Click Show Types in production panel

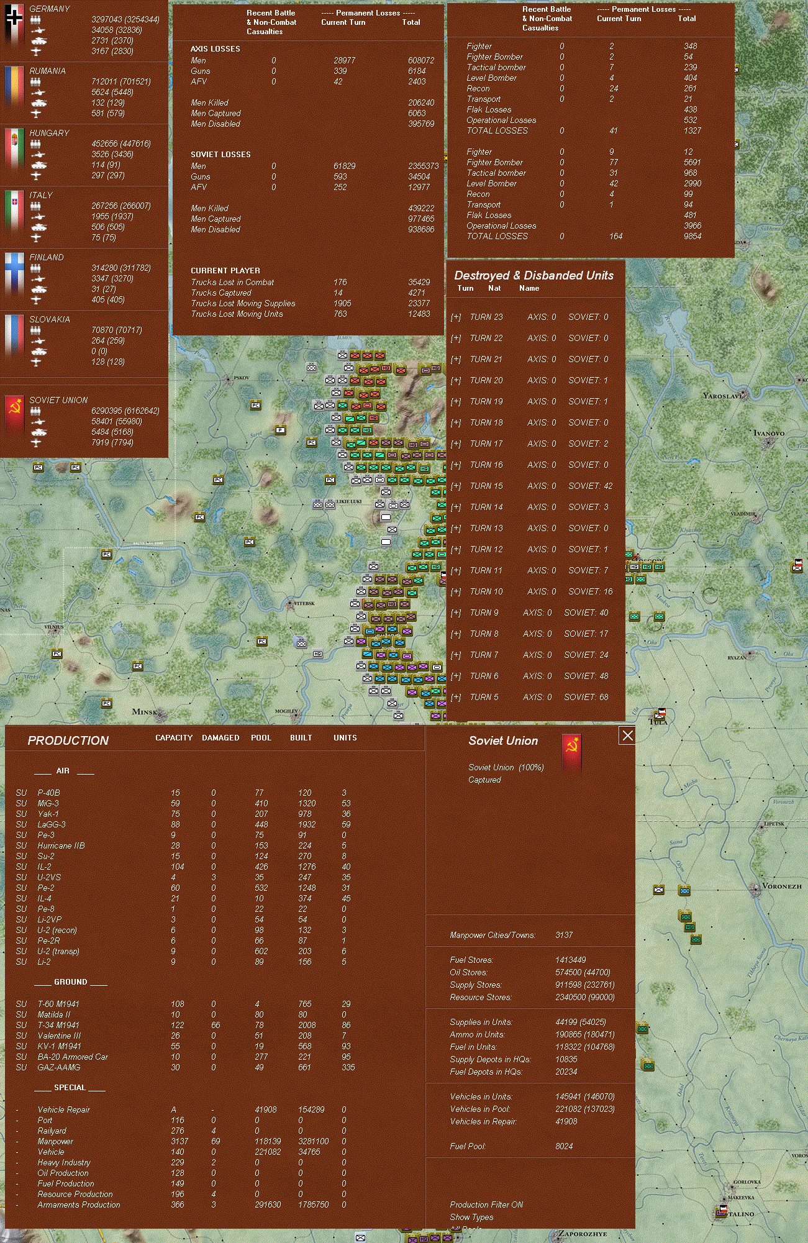pos(472,1217)
